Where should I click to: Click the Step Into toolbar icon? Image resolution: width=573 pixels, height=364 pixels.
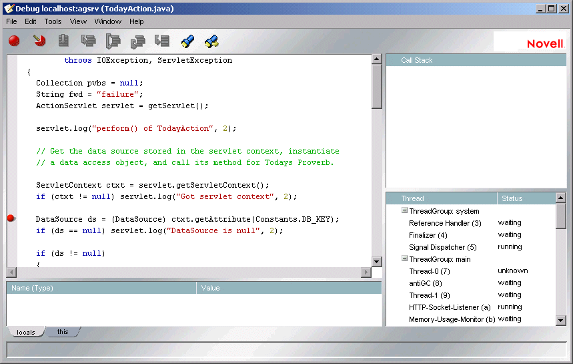[x=89, y=41]
